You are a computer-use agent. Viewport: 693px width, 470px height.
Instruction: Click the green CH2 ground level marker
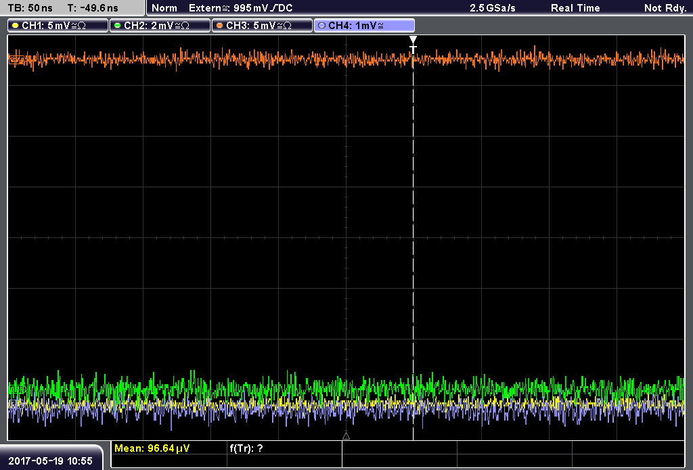point(16,389)
